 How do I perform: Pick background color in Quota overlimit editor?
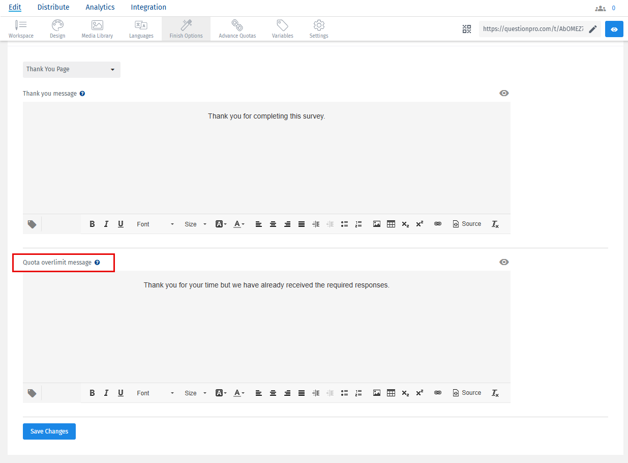tap(221, 393)
